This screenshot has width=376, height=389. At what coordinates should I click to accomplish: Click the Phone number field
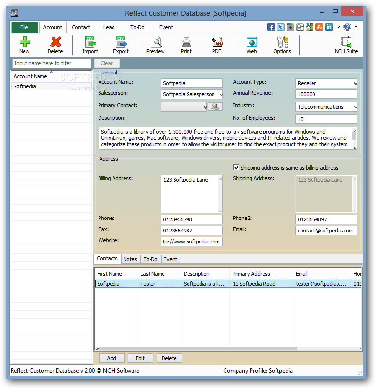coord(191,219)
